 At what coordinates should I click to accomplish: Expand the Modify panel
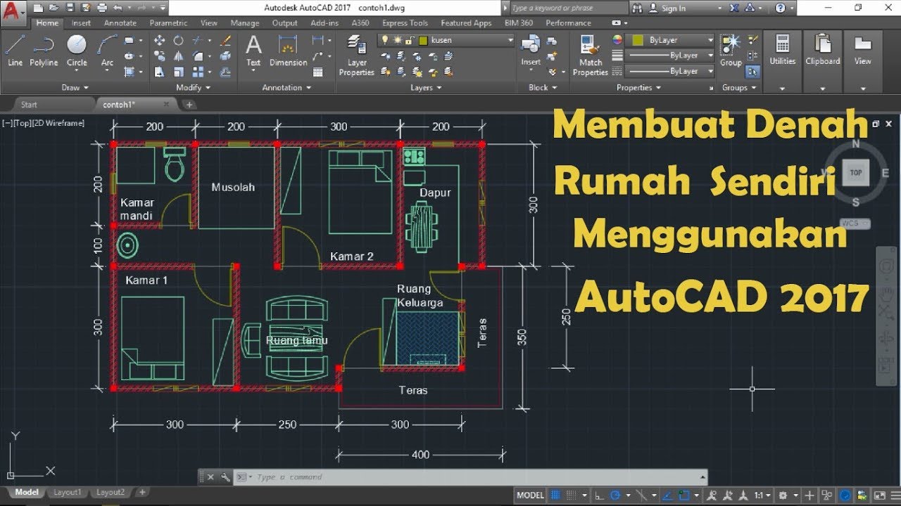coord(193,88)
